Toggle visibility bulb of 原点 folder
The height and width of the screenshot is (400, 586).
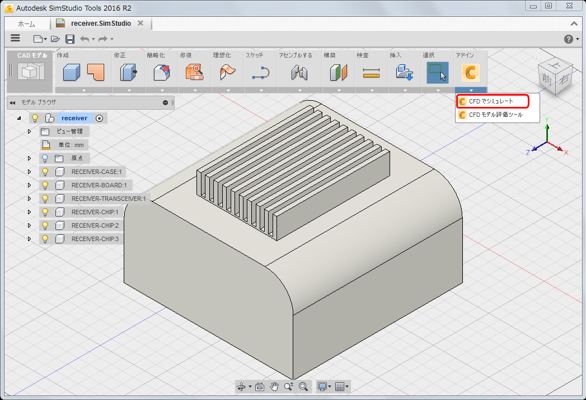45,158
